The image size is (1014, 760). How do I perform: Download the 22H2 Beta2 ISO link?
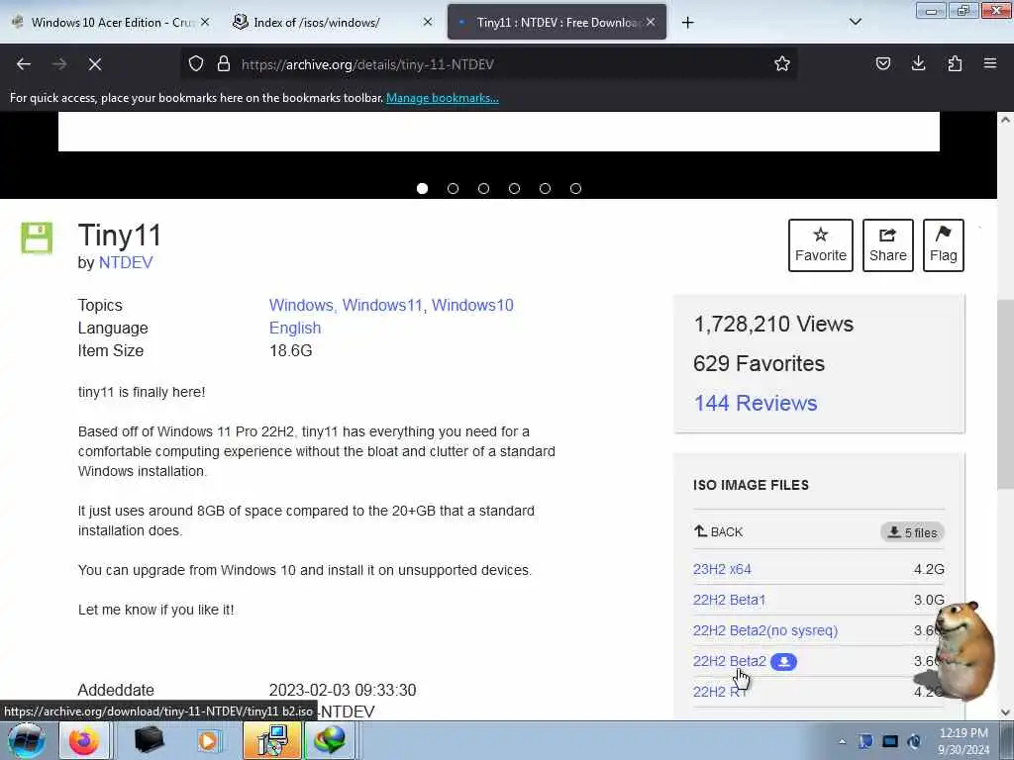[730, 661]
